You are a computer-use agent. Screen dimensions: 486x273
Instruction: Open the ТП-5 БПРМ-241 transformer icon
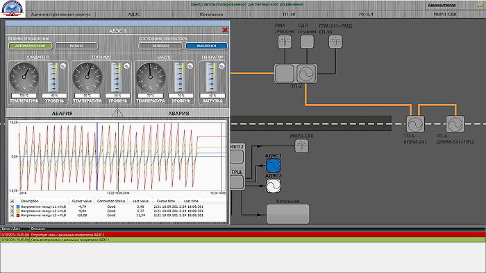[415, 124]
